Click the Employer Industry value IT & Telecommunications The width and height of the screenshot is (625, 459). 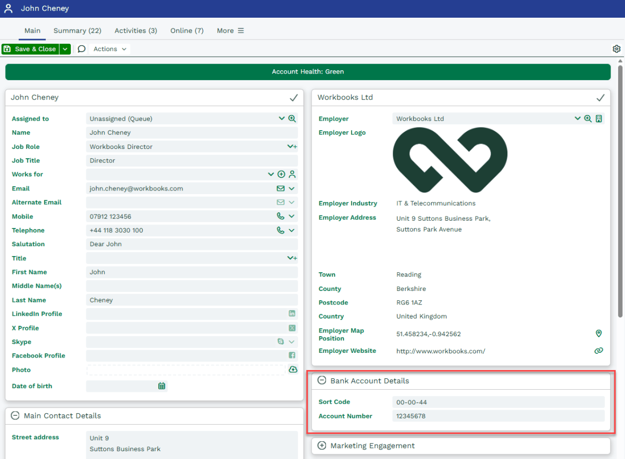click(x=436, y=203)
